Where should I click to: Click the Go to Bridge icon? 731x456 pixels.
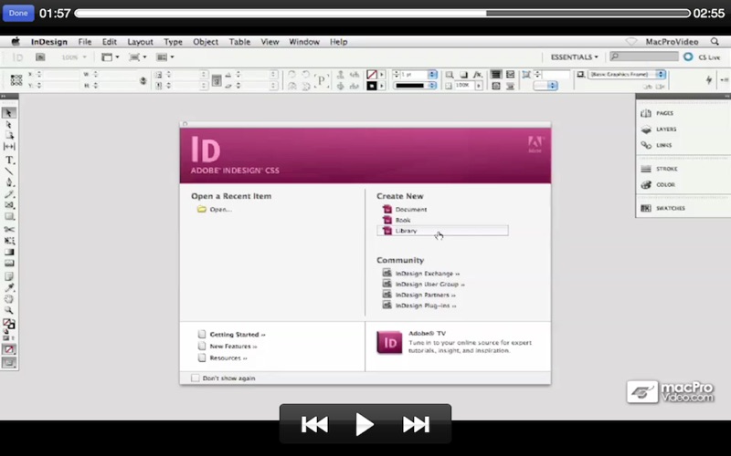pyautogui.click(x=40, y=57)
